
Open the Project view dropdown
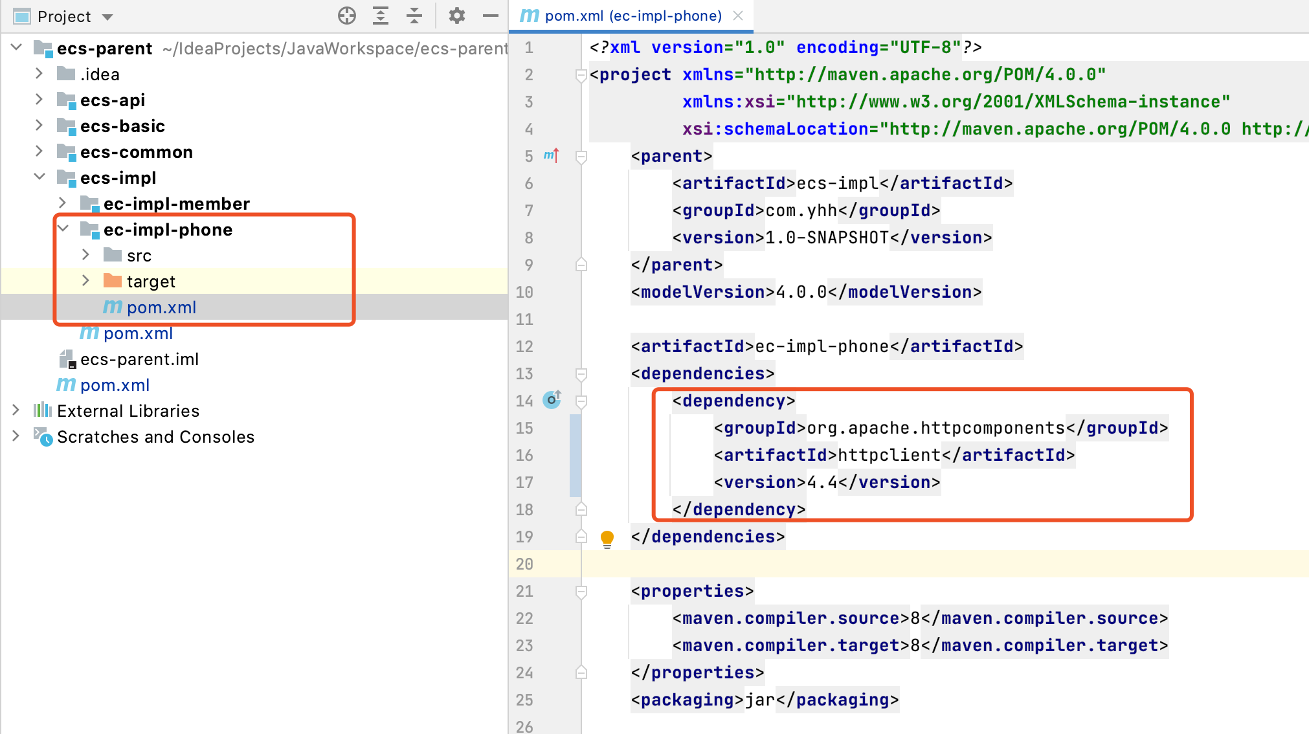(107, 17)
